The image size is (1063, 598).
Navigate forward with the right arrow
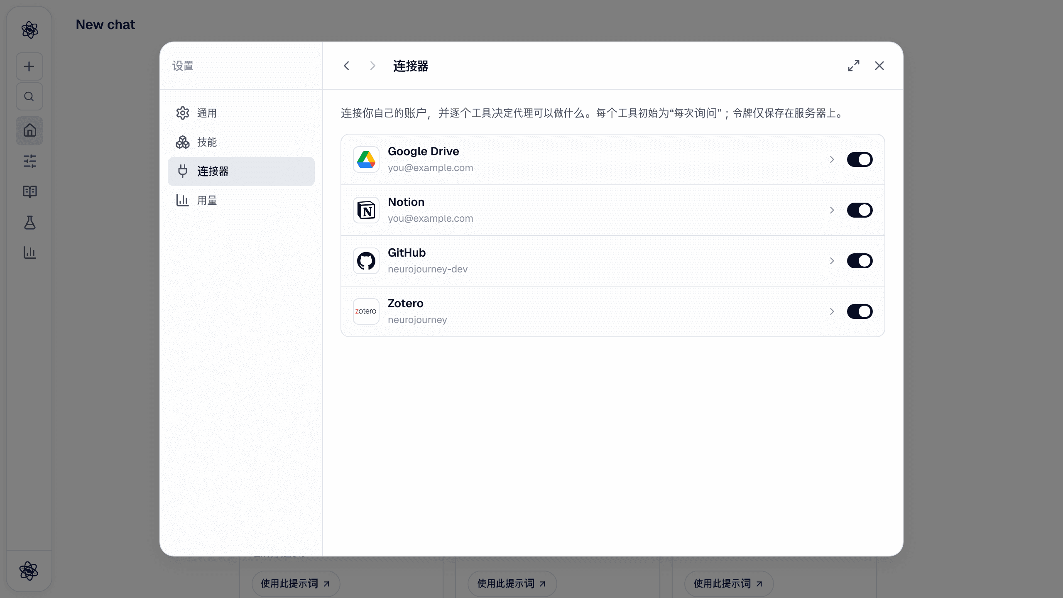pos(372,66)
